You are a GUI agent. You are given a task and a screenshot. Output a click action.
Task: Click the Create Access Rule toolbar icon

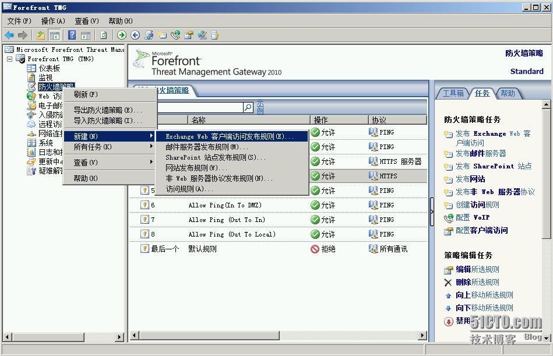(x=162, y=35)
